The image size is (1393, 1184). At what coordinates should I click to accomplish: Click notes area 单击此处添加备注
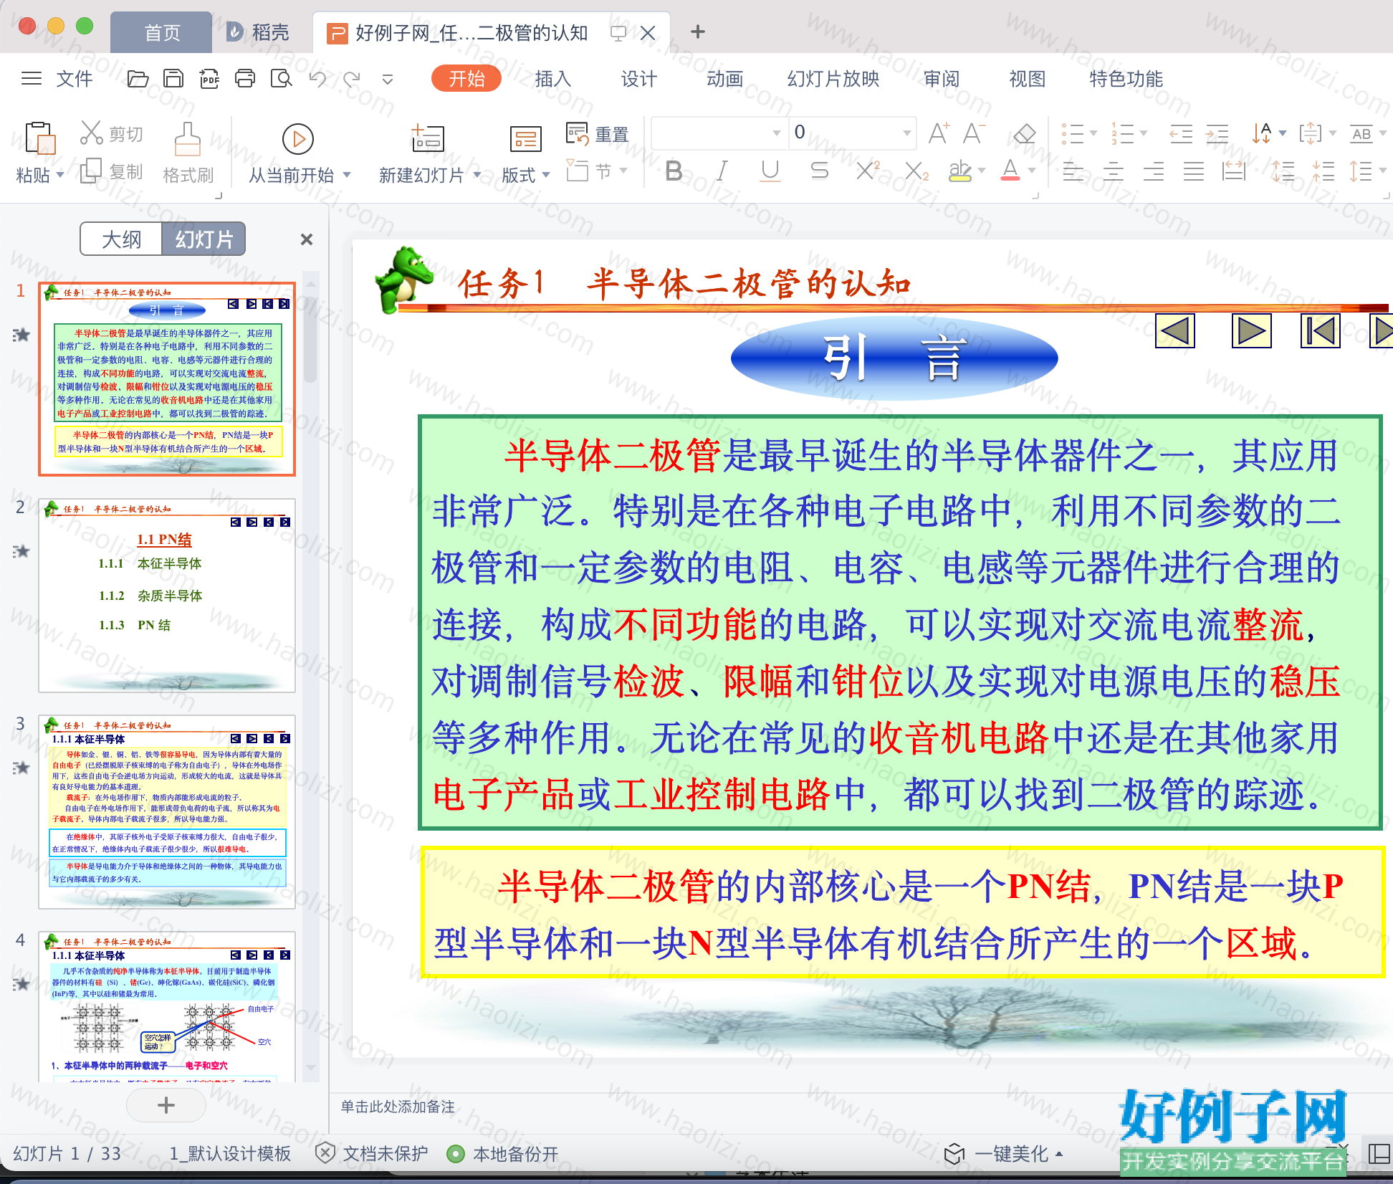click(398, 1107)
